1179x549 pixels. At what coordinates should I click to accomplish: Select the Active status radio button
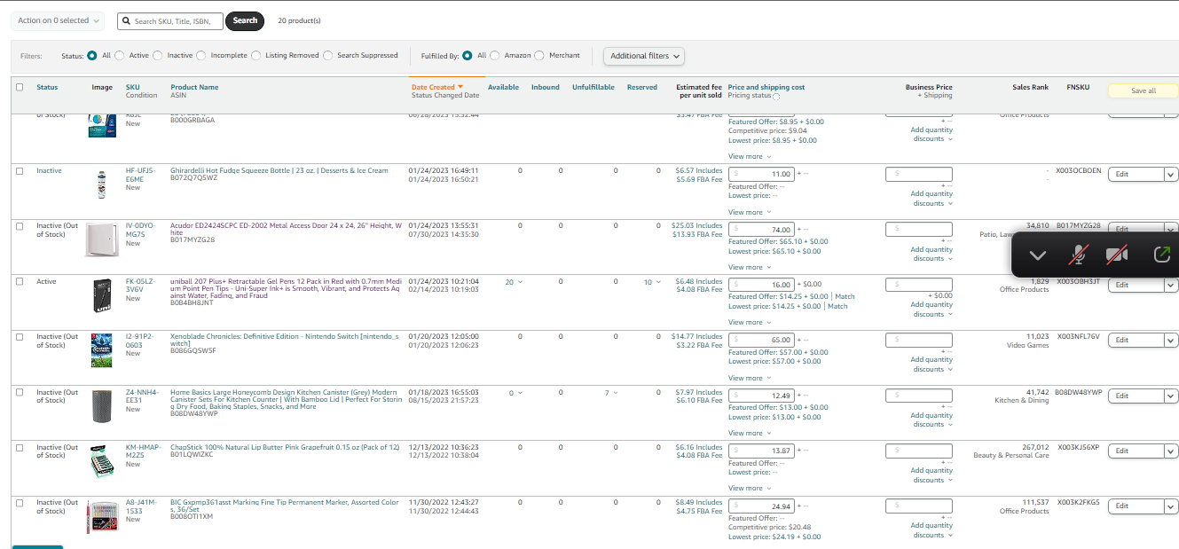tap(120, 56)
